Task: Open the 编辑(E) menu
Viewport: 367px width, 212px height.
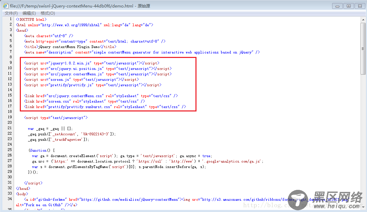Action: click(x=29, y=13)
